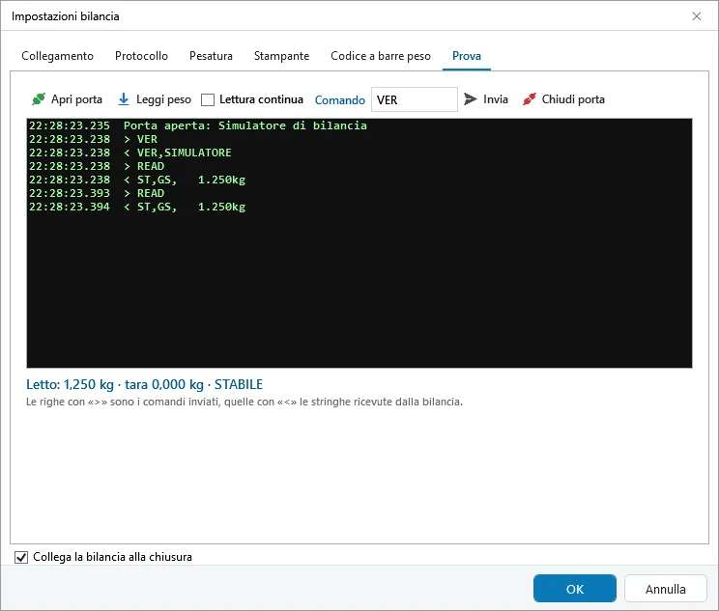Open the Codice a barre peso tab

pyautogui.click(x=381, y=56)
